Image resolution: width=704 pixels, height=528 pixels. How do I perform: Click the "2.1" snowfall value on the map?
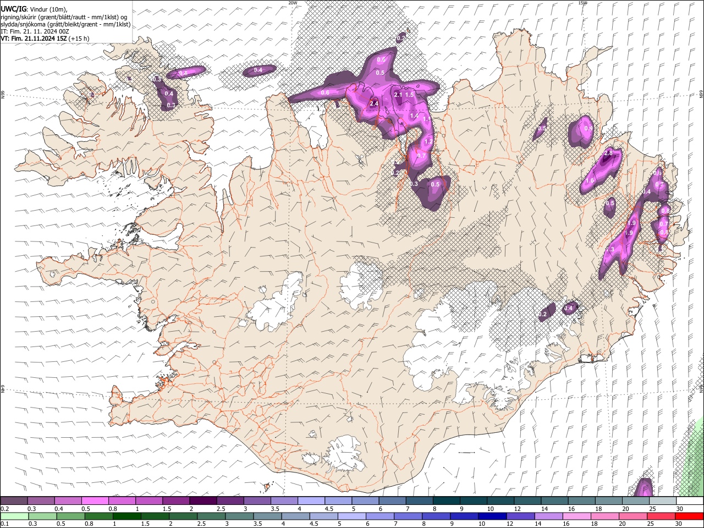pyautogui.click(x=399, y=95)
